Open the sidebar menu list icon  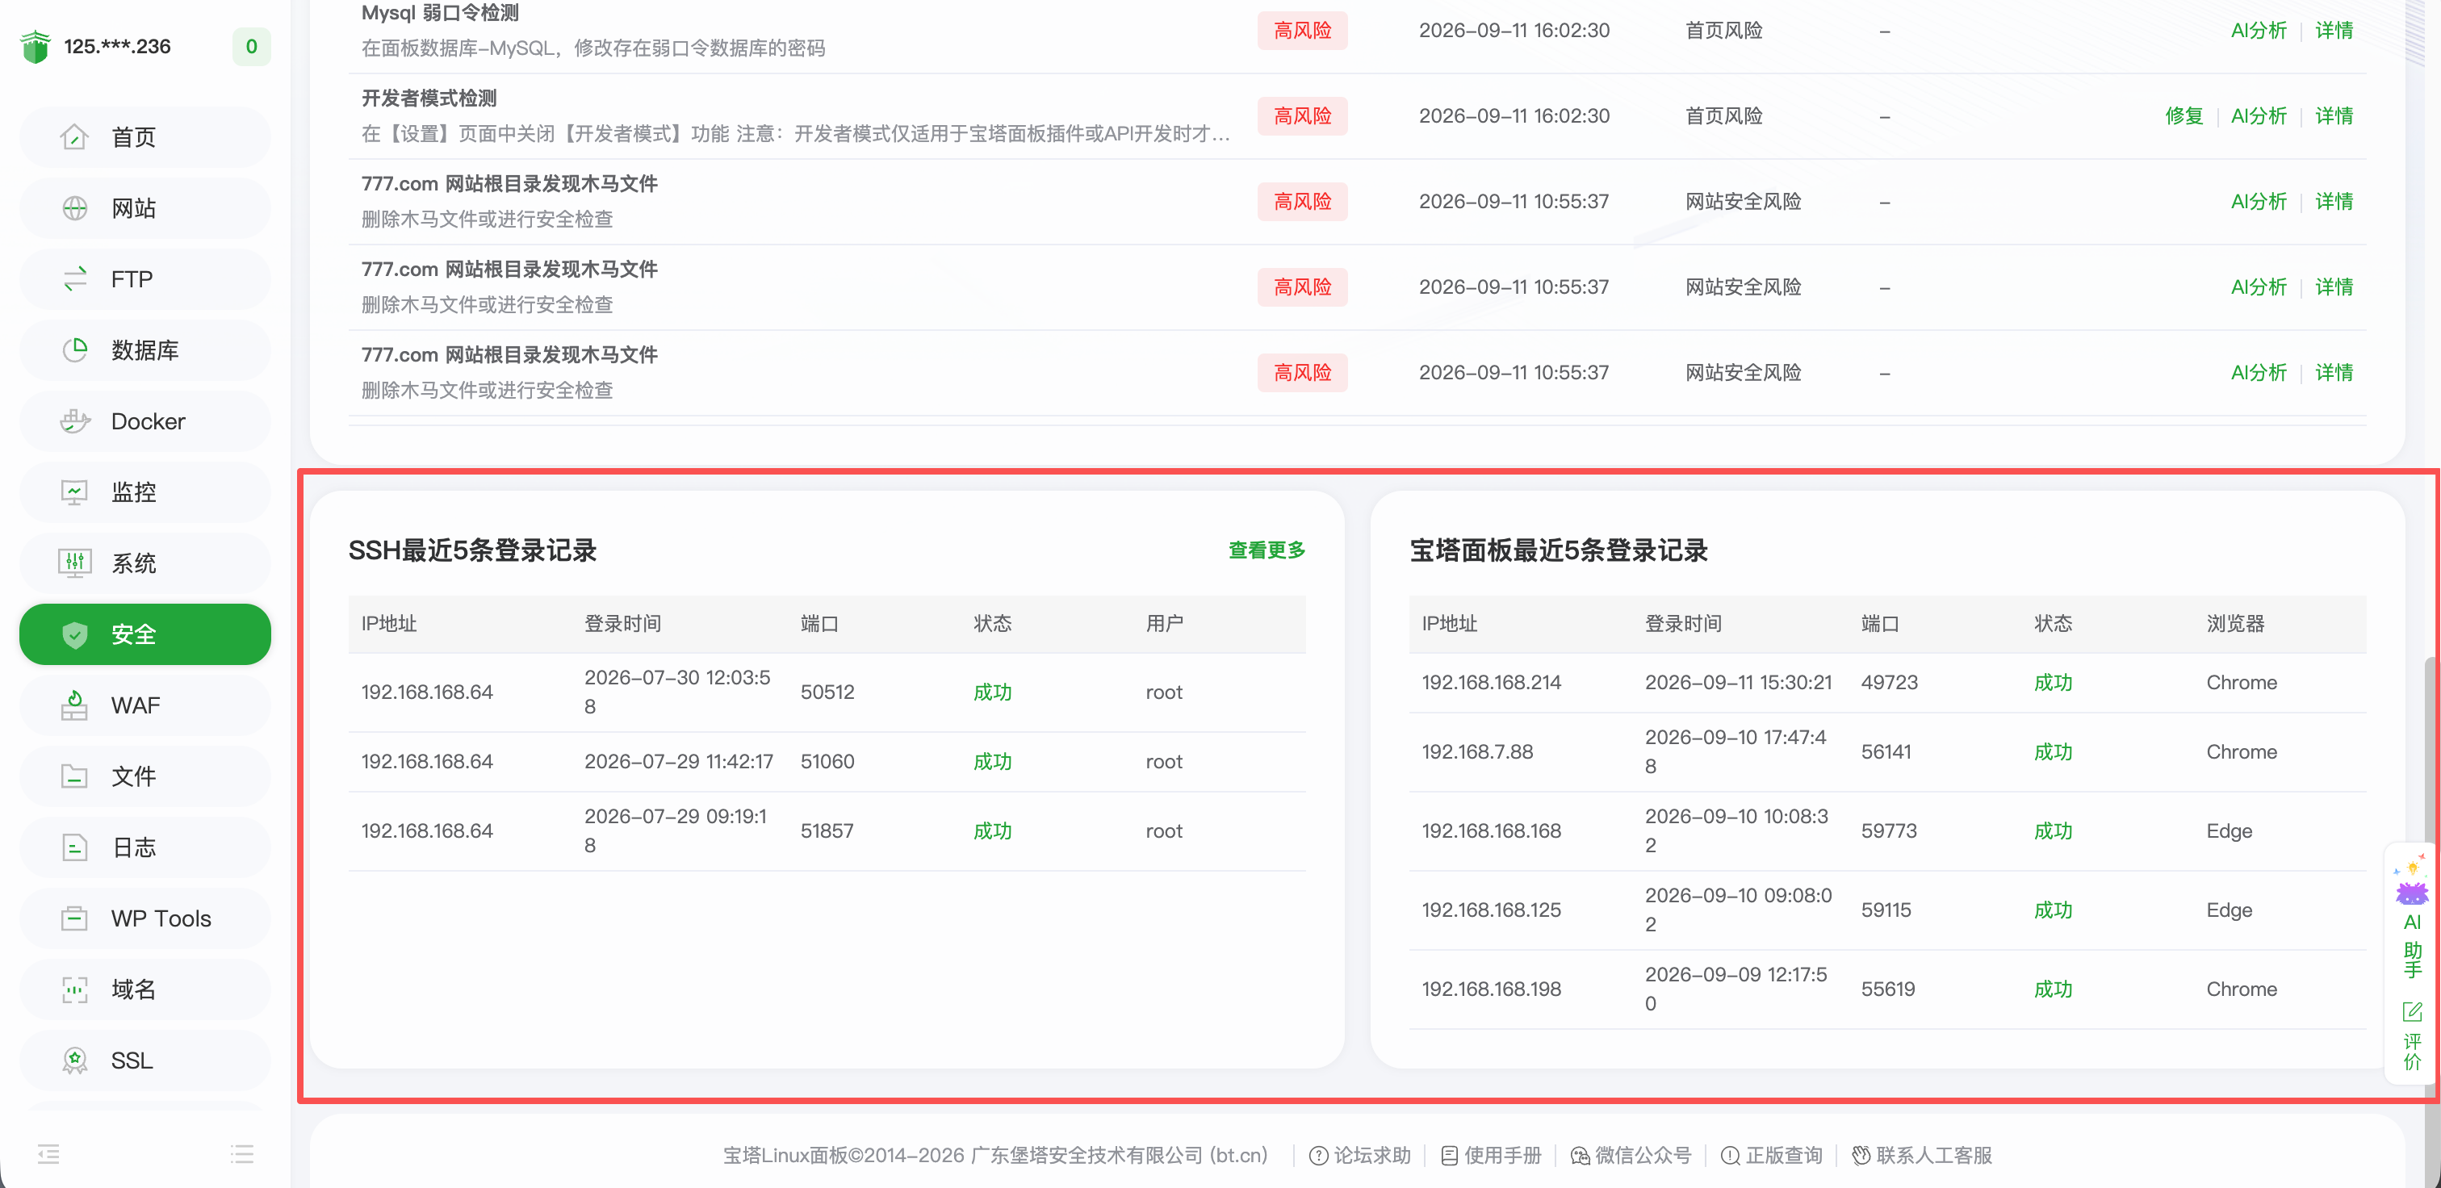tap(241, 1154)
